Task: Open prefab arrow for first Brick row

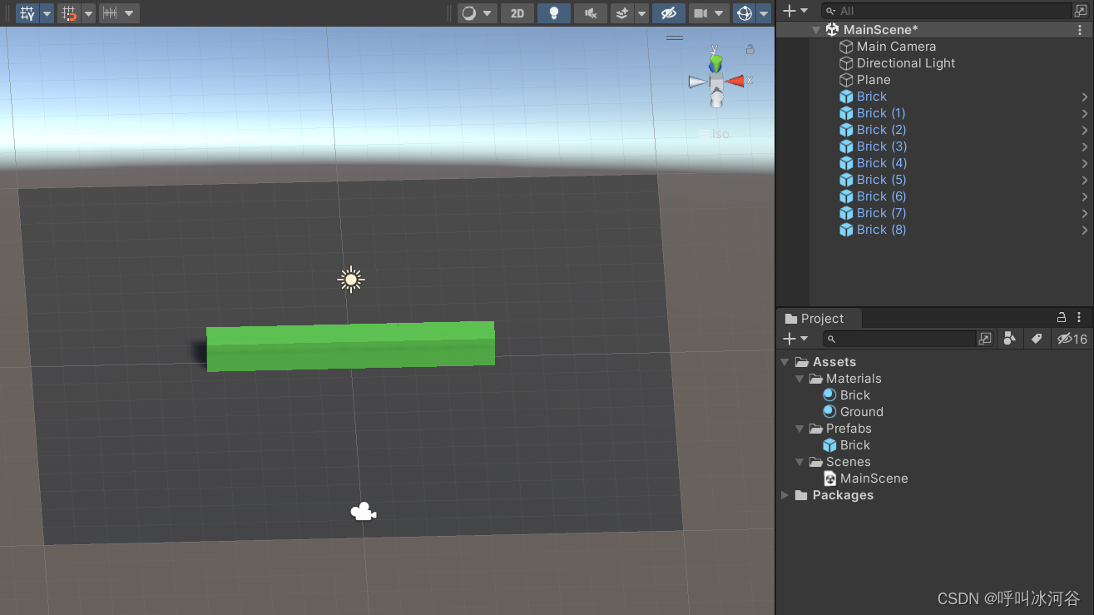Action: (1085, 97)
